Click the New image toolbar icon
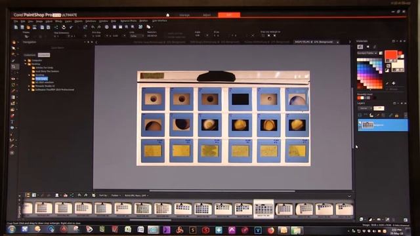 (x=16, y=28)
